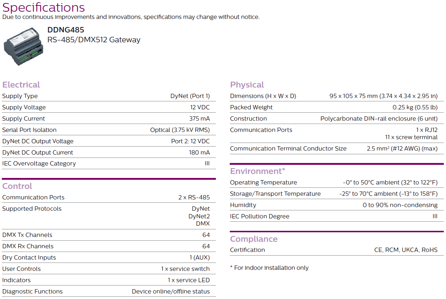Viewport: 446px width, 299px height.
Task: Click the Physical section heading
Action: click(247, 85)
